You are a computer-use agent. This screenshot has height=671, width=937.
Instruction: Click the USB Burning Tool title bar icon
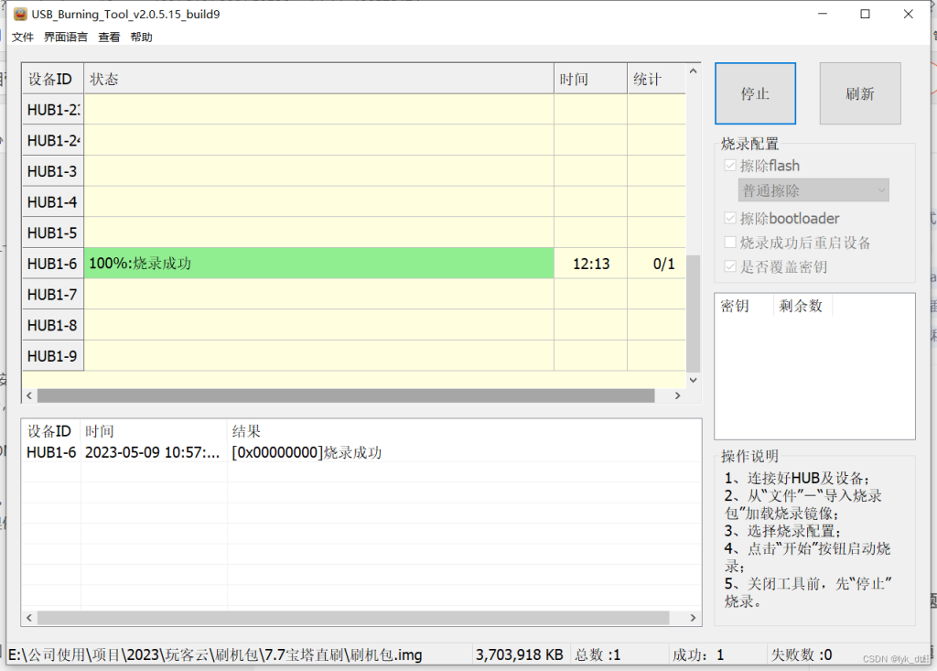20,14
